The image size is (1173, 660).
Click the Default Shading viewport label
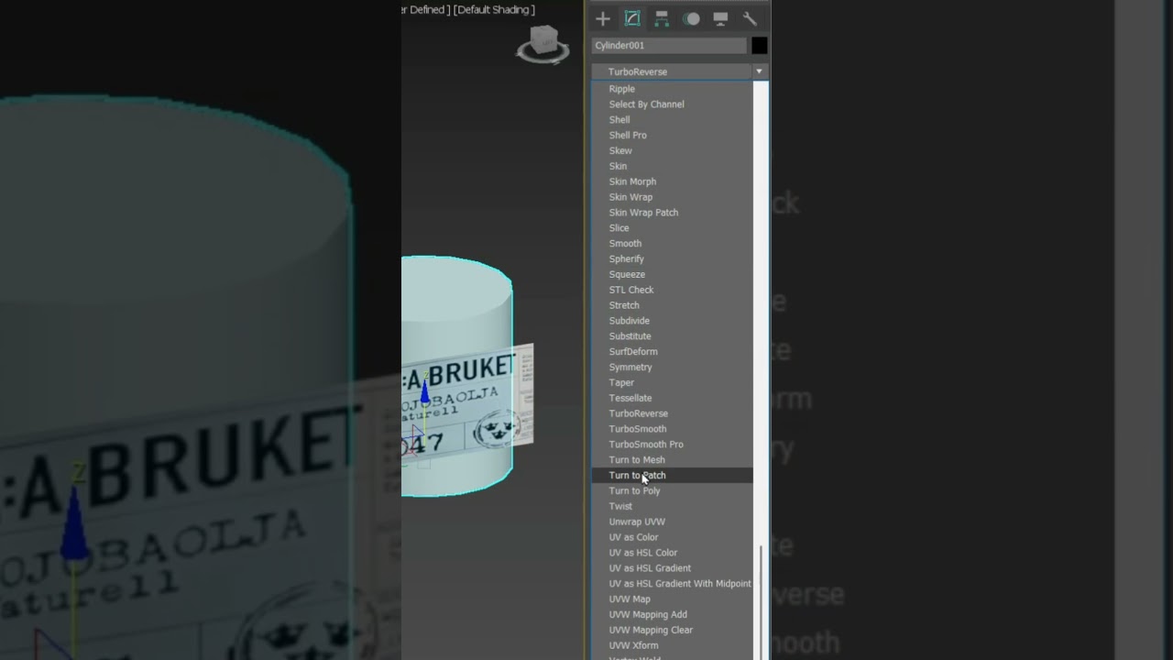[x=495, y=10]
